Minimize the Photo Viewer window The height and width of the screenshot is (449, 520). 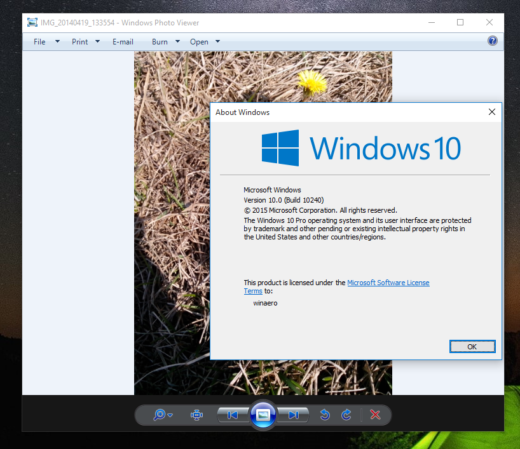432,22
